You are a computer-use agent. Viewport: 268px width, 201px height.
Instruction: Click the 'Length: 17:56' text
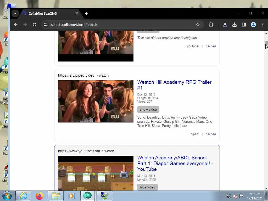(x=147, y=180)
